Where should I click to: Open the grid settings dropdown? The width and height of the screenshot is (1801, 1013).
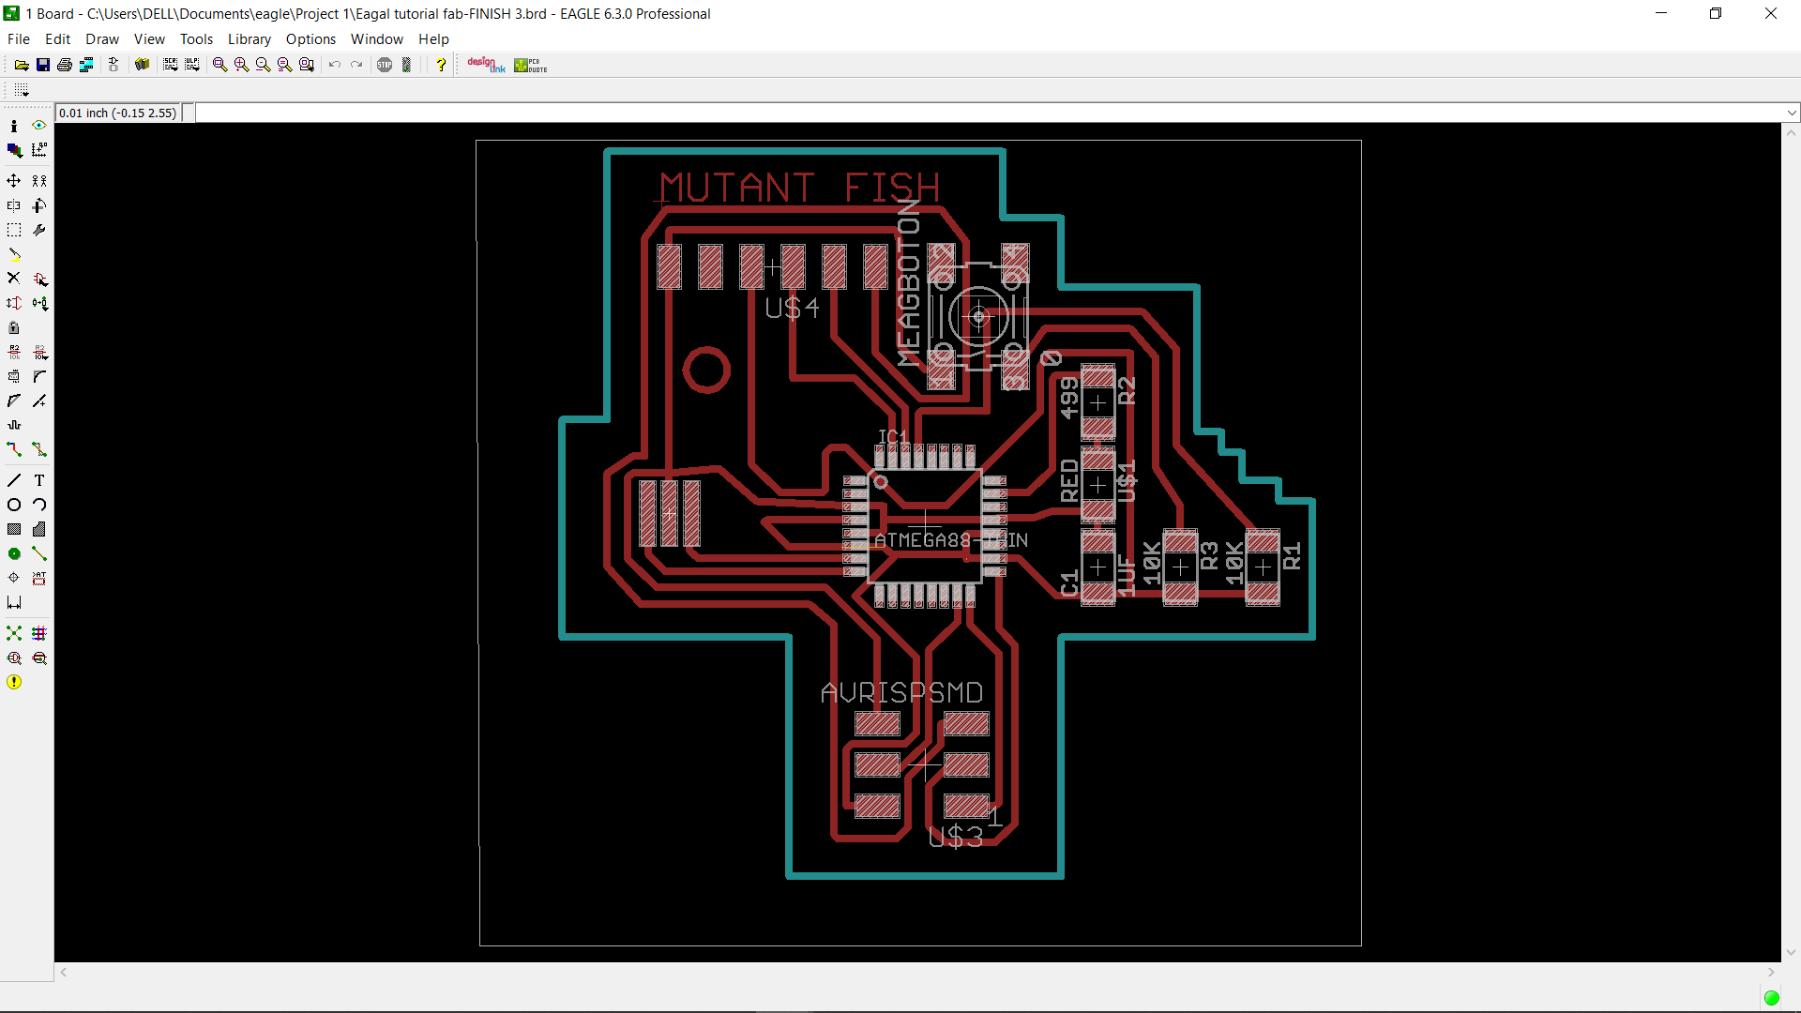click(21, 90)
